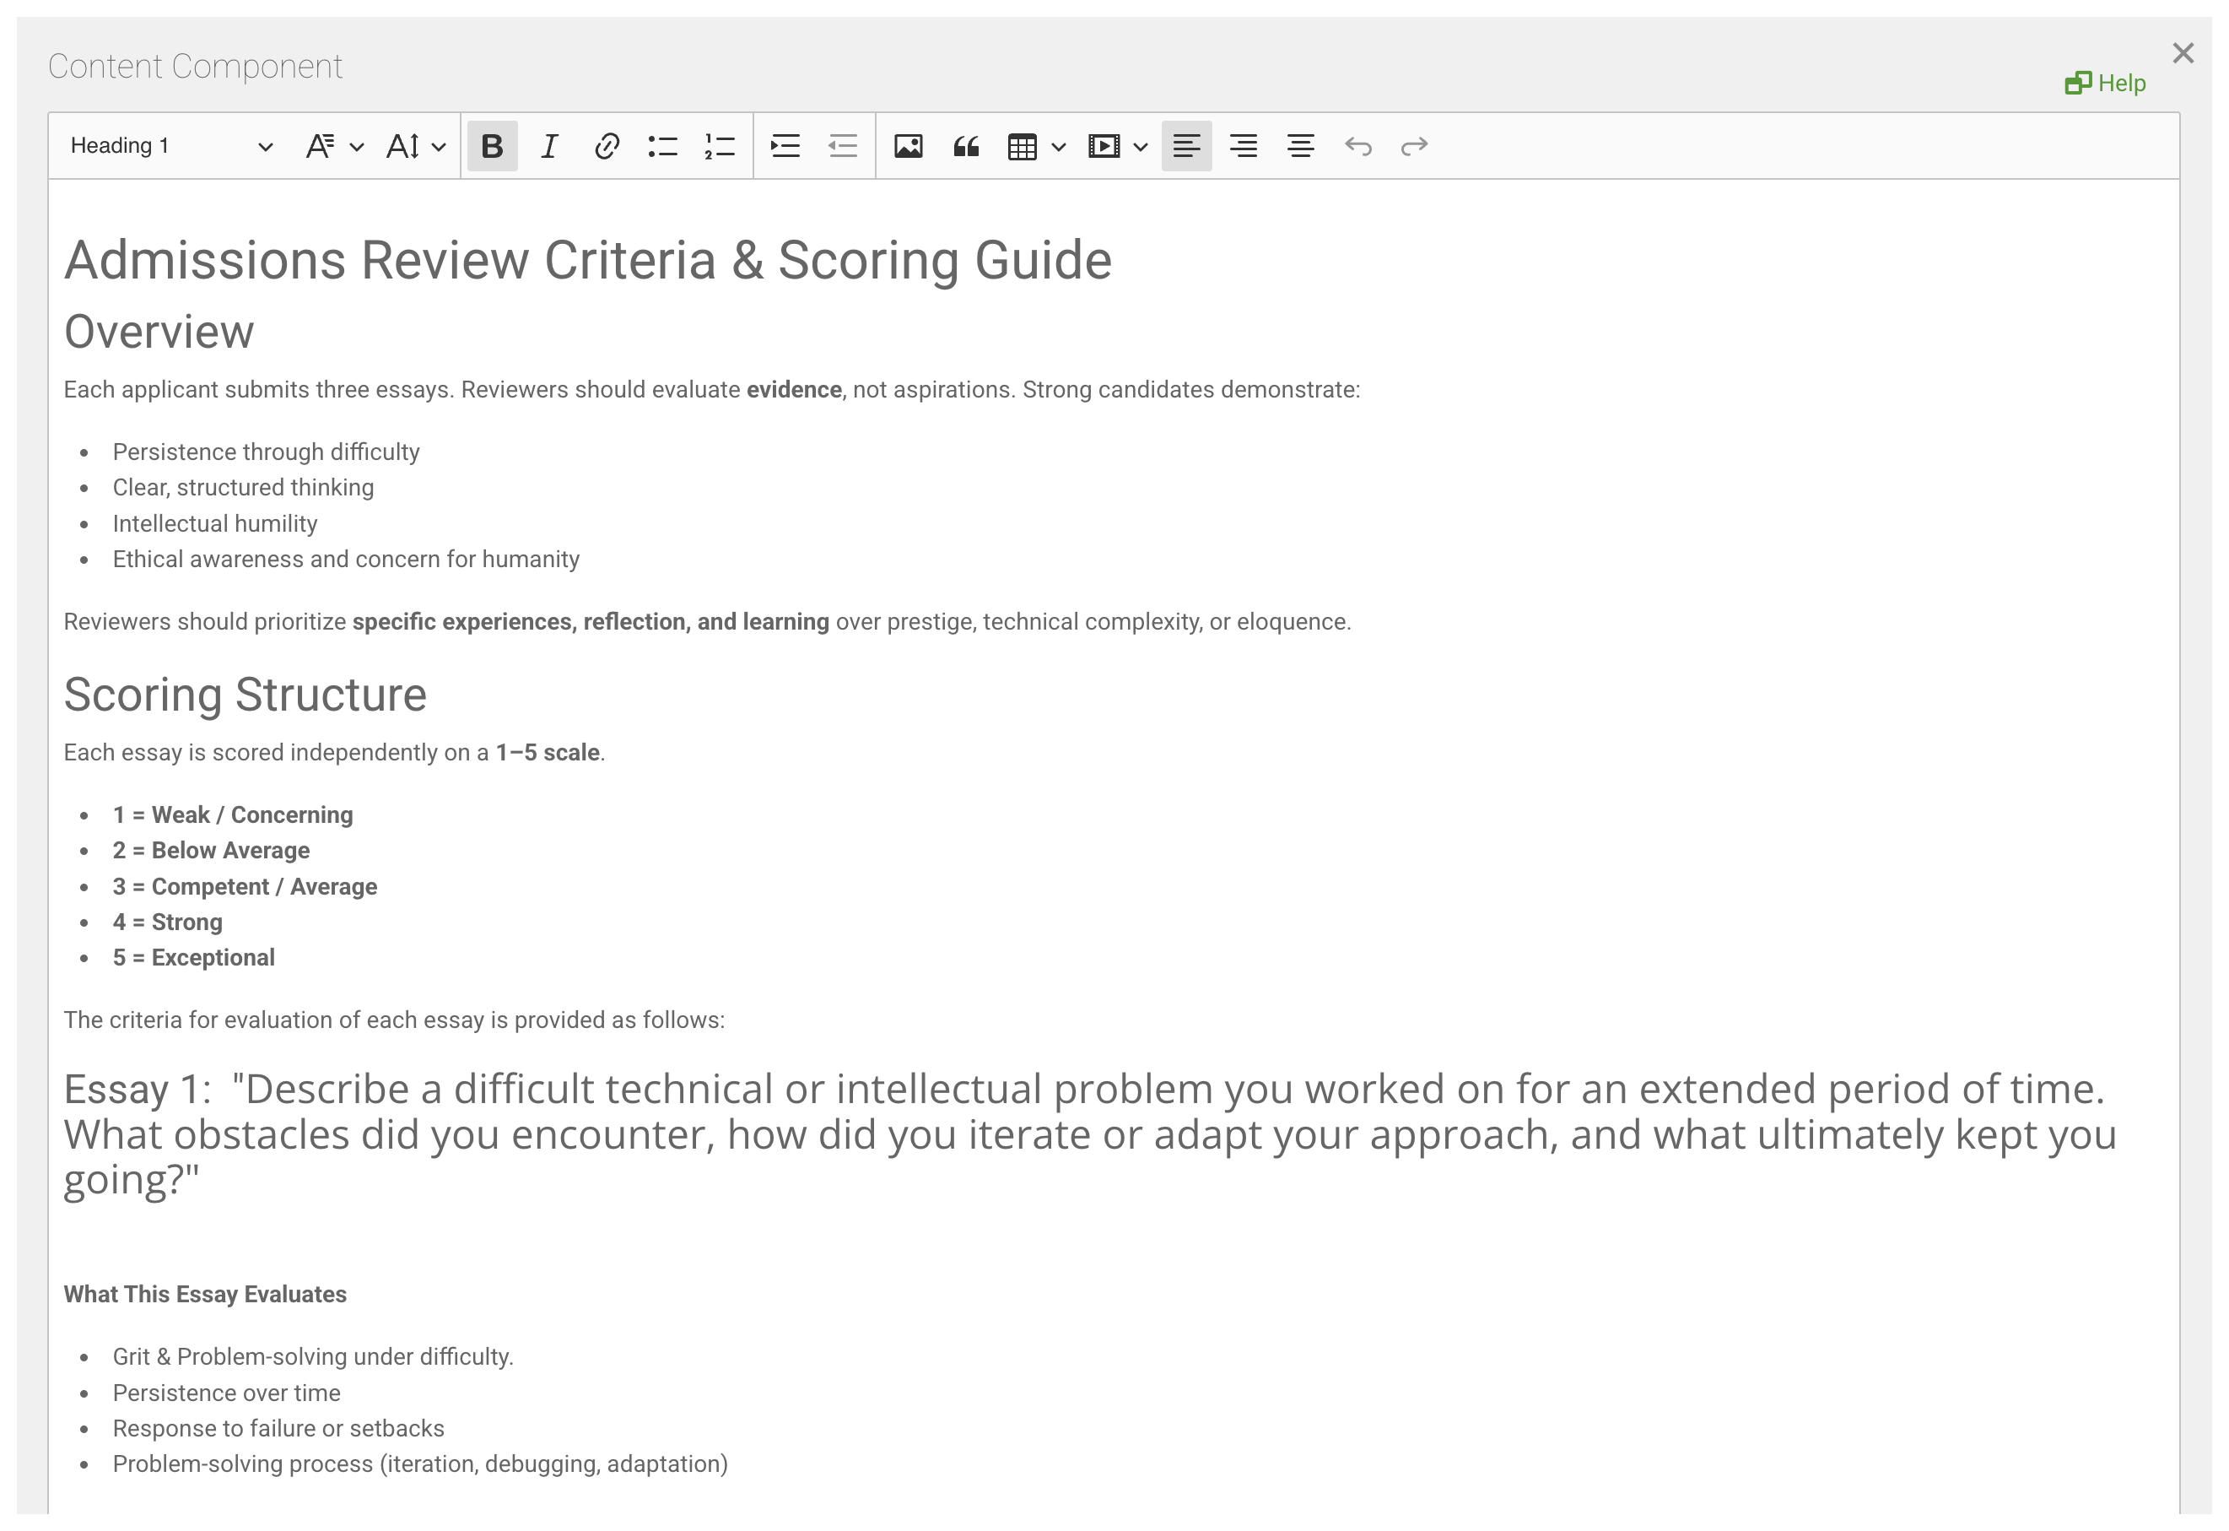Click 'What This Essay Evaluates' subheading

205,1294
